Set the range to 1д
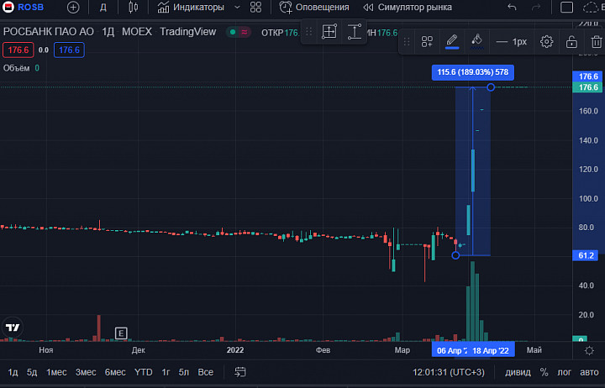 point(13,372)
